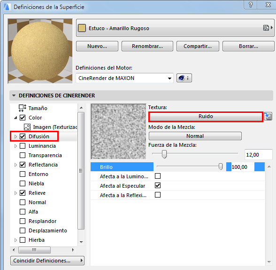This screenshot has width=276, height=270.
Task: Click the parameters panel scroll up arrow
Action: [269, 167]
